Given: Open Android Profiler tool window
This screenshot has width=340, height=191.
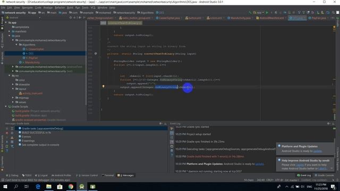Looking at the screenshot, I should pyautogui.click(x=62, y=175).
